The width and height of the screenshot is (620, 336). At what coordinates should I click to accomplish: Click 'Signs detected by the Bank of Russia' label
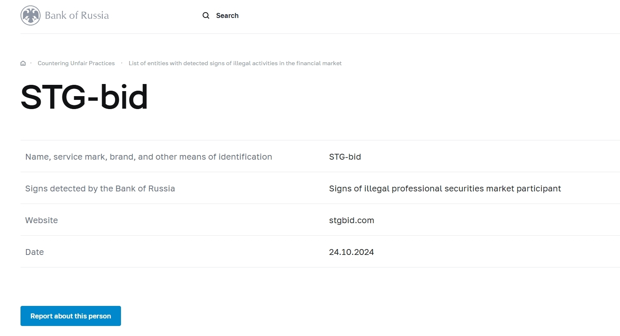click(x=100, y=188)
